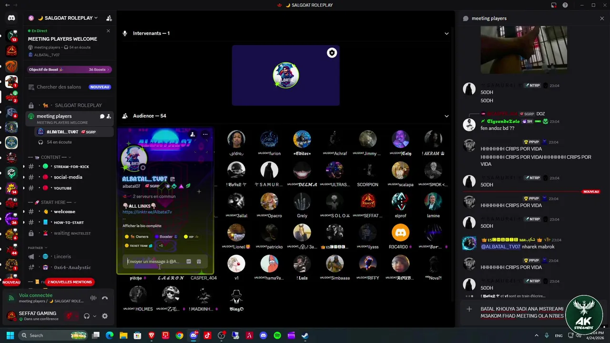Click audience member BingO avatar
610x343 pixels.
coord(236,294)
